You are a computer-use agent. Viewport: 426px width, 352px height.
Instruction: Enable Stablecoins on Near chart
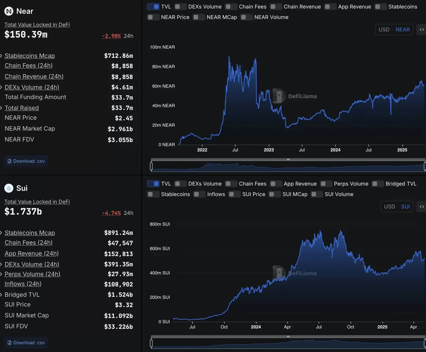tap(381, 7)
